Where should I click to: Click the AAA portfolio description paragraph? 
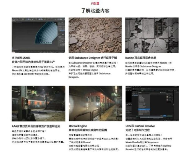point(38,137)
